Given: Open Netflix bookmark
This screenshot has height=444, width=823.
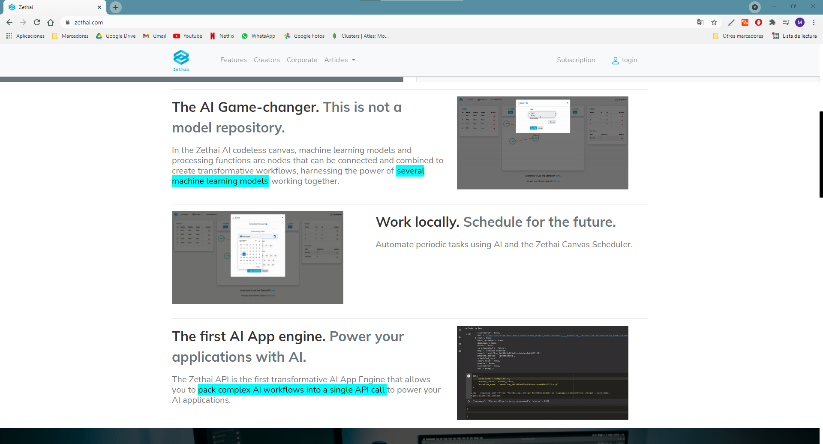Looking at the screenshot, I should coord(222,36).
